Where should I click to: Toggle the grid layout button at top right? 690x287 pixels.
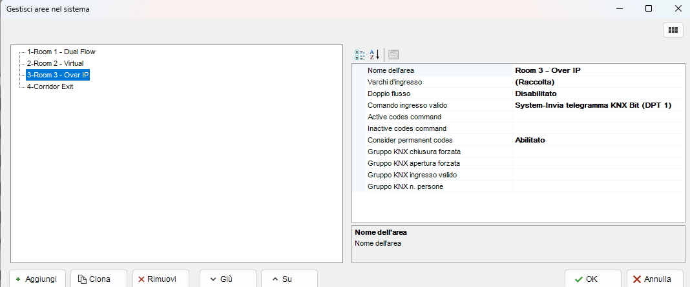[x=673, y=30]
